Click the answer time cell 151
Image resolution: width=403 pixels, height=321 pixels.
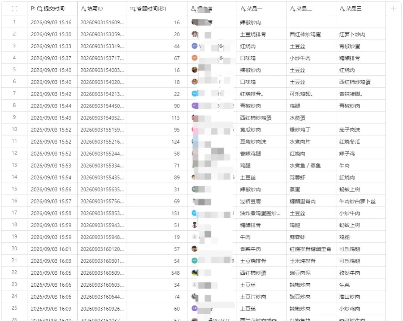click(157, 213)
